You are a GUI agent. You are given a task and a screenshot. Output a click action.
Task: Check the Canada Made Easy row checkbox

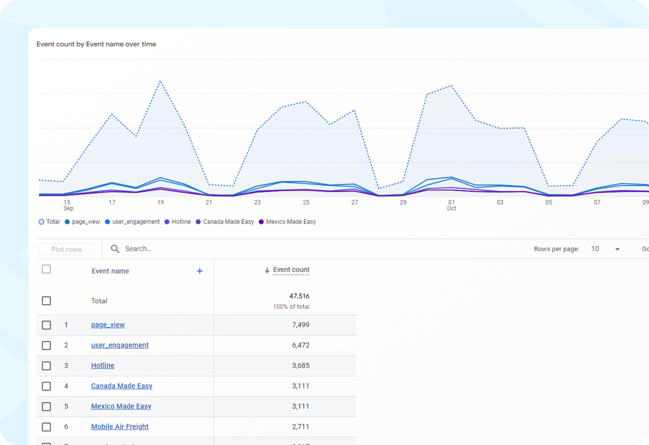click(x=46, y=386)
